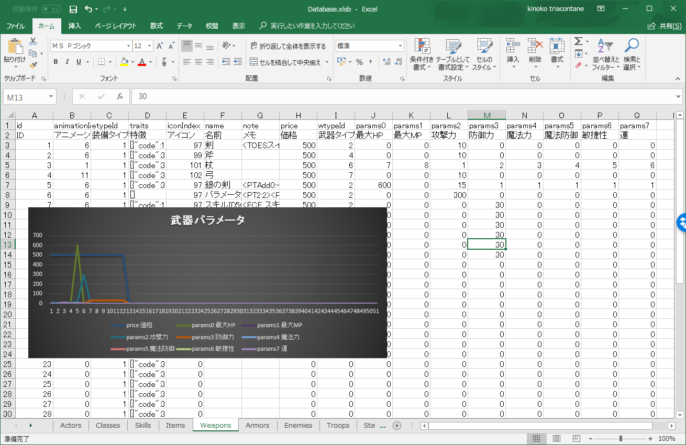
Task: Increase font size with large A icon
Action: point(160,46)
